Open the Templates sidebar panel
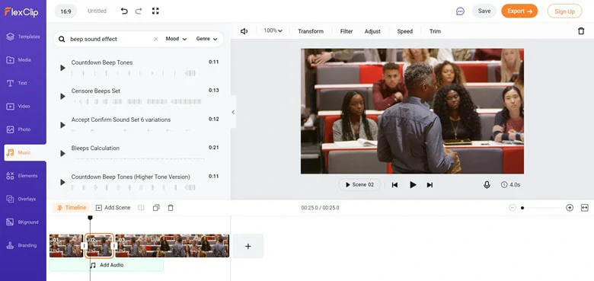This screenshot has width=594, height=281. (x=23, y=37)
